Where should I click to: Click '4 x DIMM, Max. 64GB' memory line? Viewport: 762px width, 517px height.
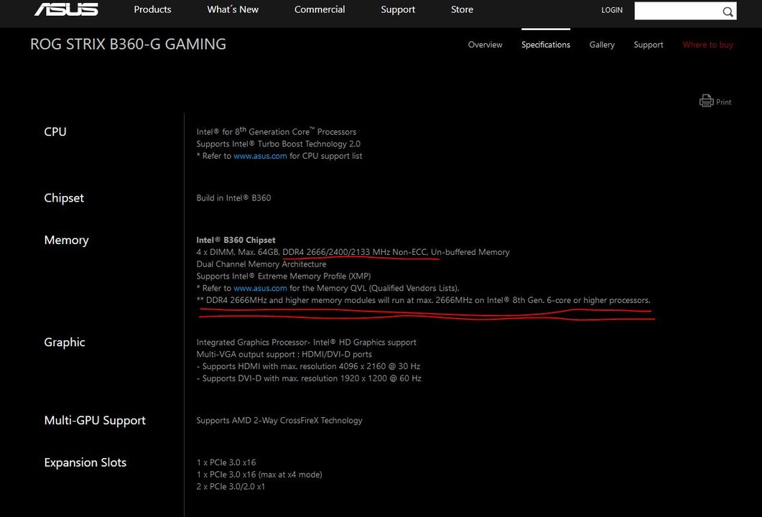353,252
